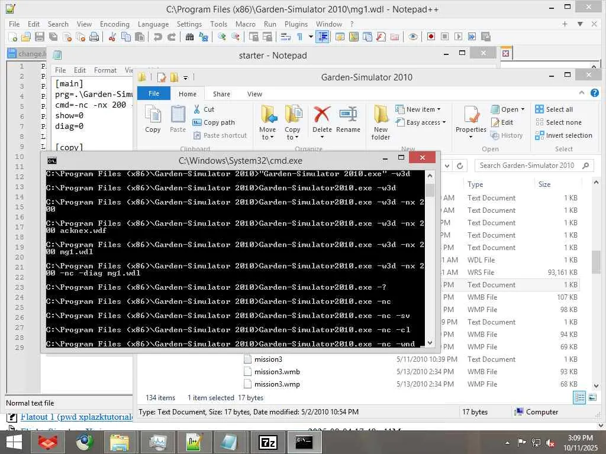Click Windows Start button on taskbar
The image size is (606, 454).
[14, 442]
